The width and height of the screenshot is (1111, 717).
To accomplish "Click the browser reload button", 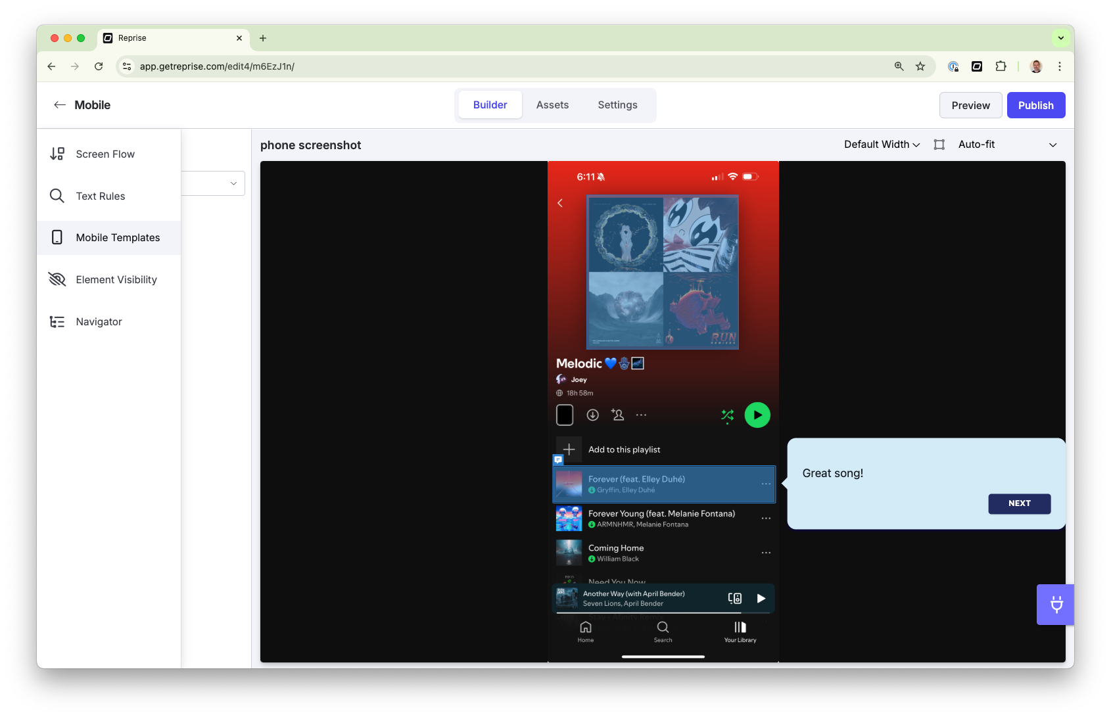I will click(x=99, y=66).
